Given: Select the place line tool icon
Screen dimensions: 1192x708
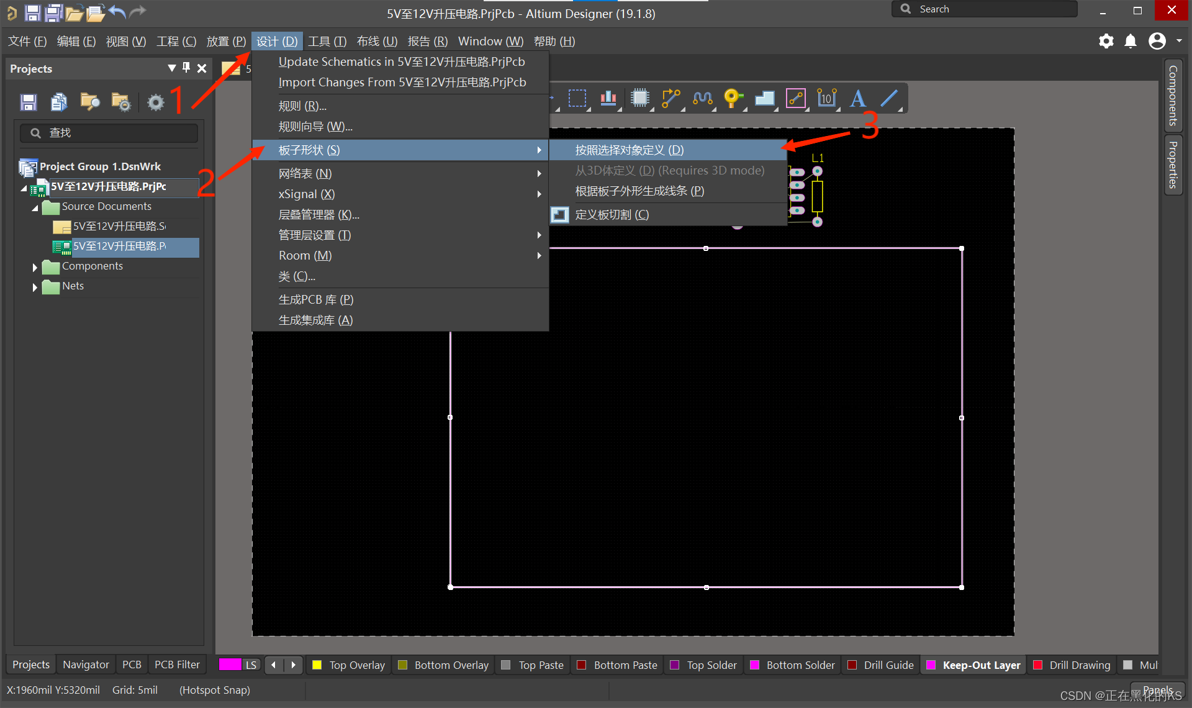Looking at the screenshot, I should point(889,98).
